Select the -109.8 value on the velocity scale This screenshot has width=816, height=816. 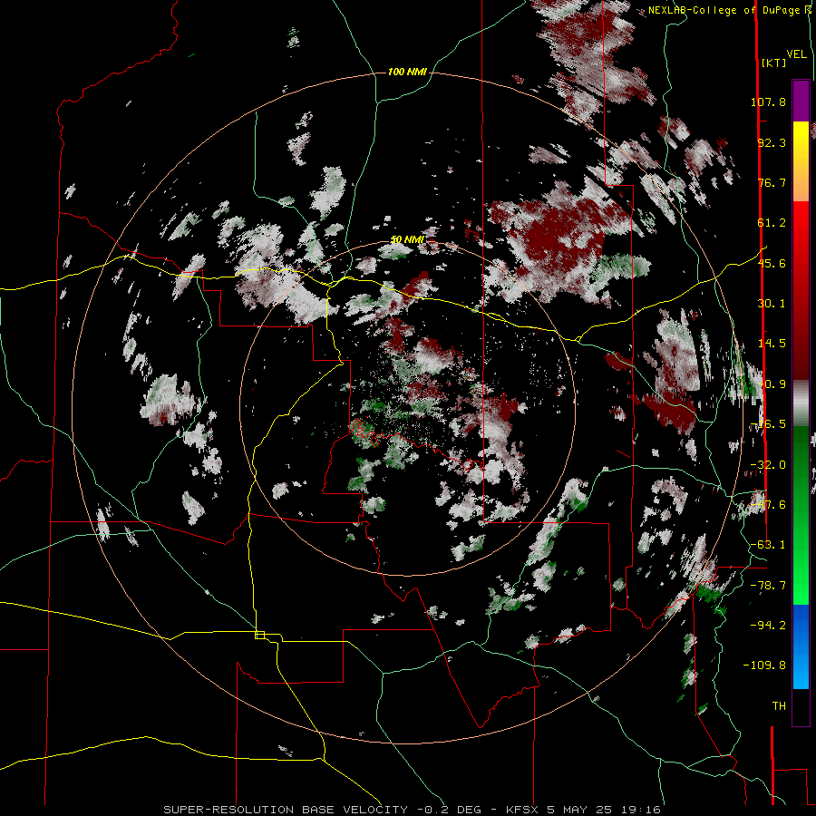coord(764,665)
